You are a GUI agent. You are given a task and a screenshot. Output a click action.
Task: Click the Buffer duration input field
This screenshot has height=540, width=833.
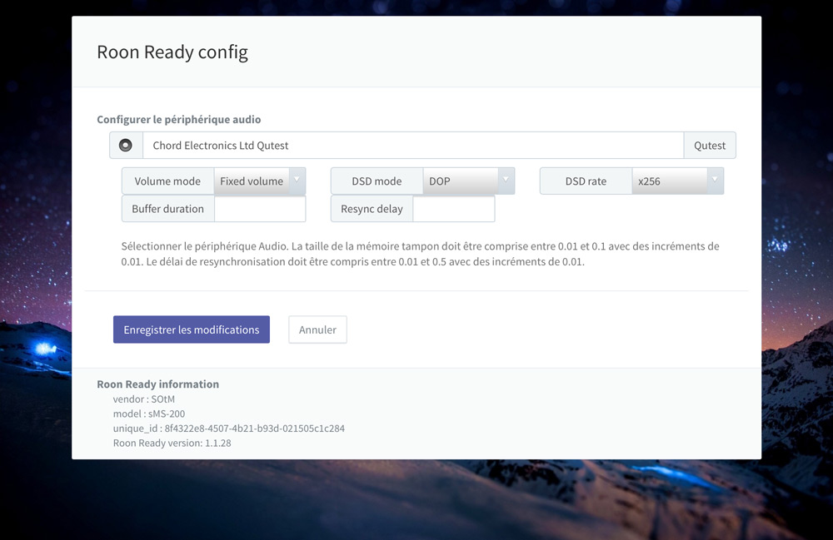(x=260, y=209)
